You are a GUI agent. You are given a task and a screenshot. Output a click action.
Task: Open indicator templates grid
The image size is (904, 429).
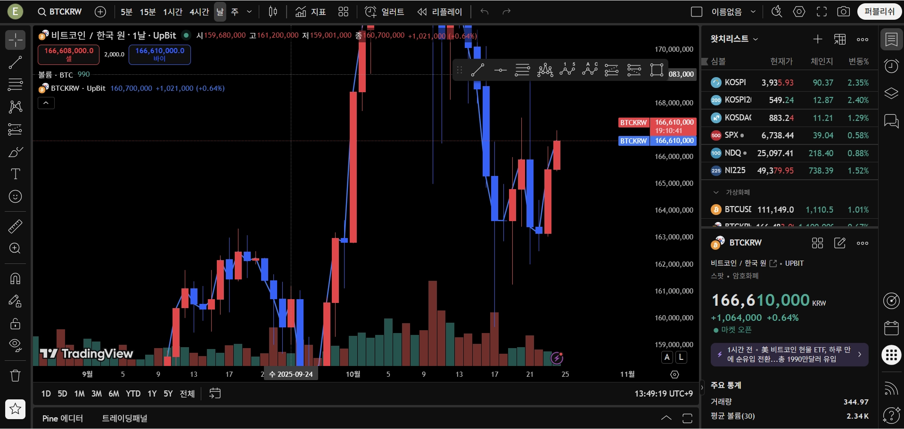click(x=344, y=12)
